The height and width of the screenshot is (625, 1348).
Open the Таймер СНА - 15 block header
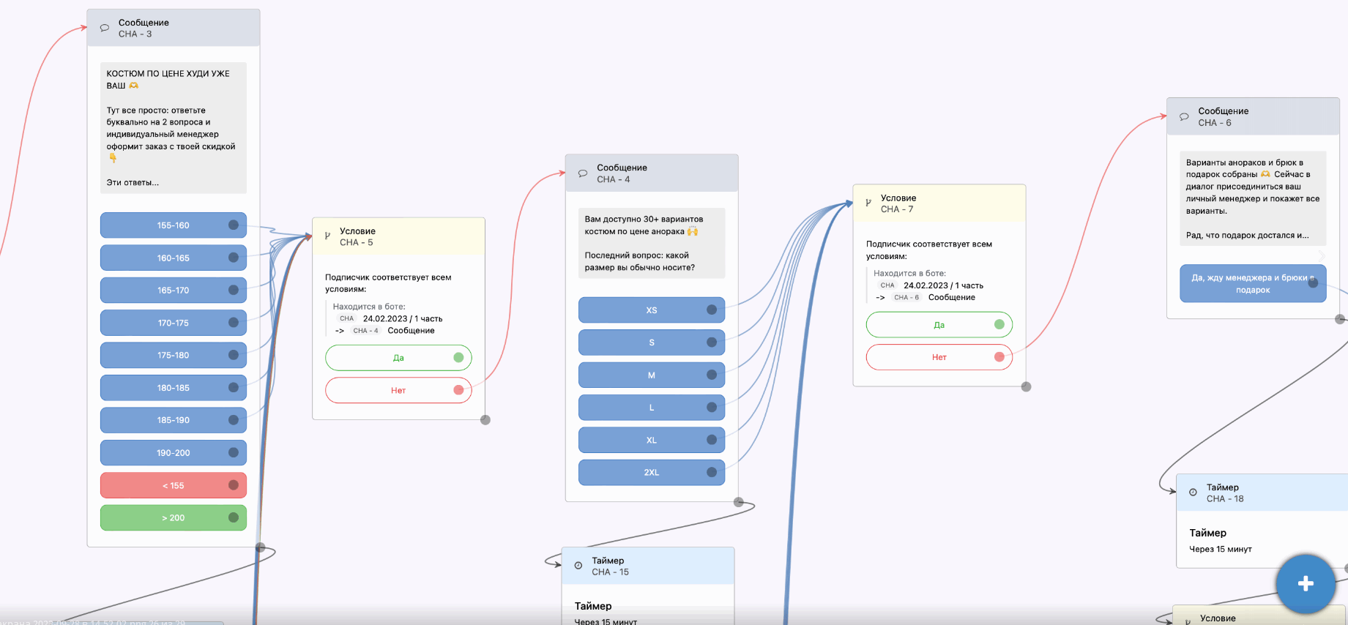click(648, 566)
